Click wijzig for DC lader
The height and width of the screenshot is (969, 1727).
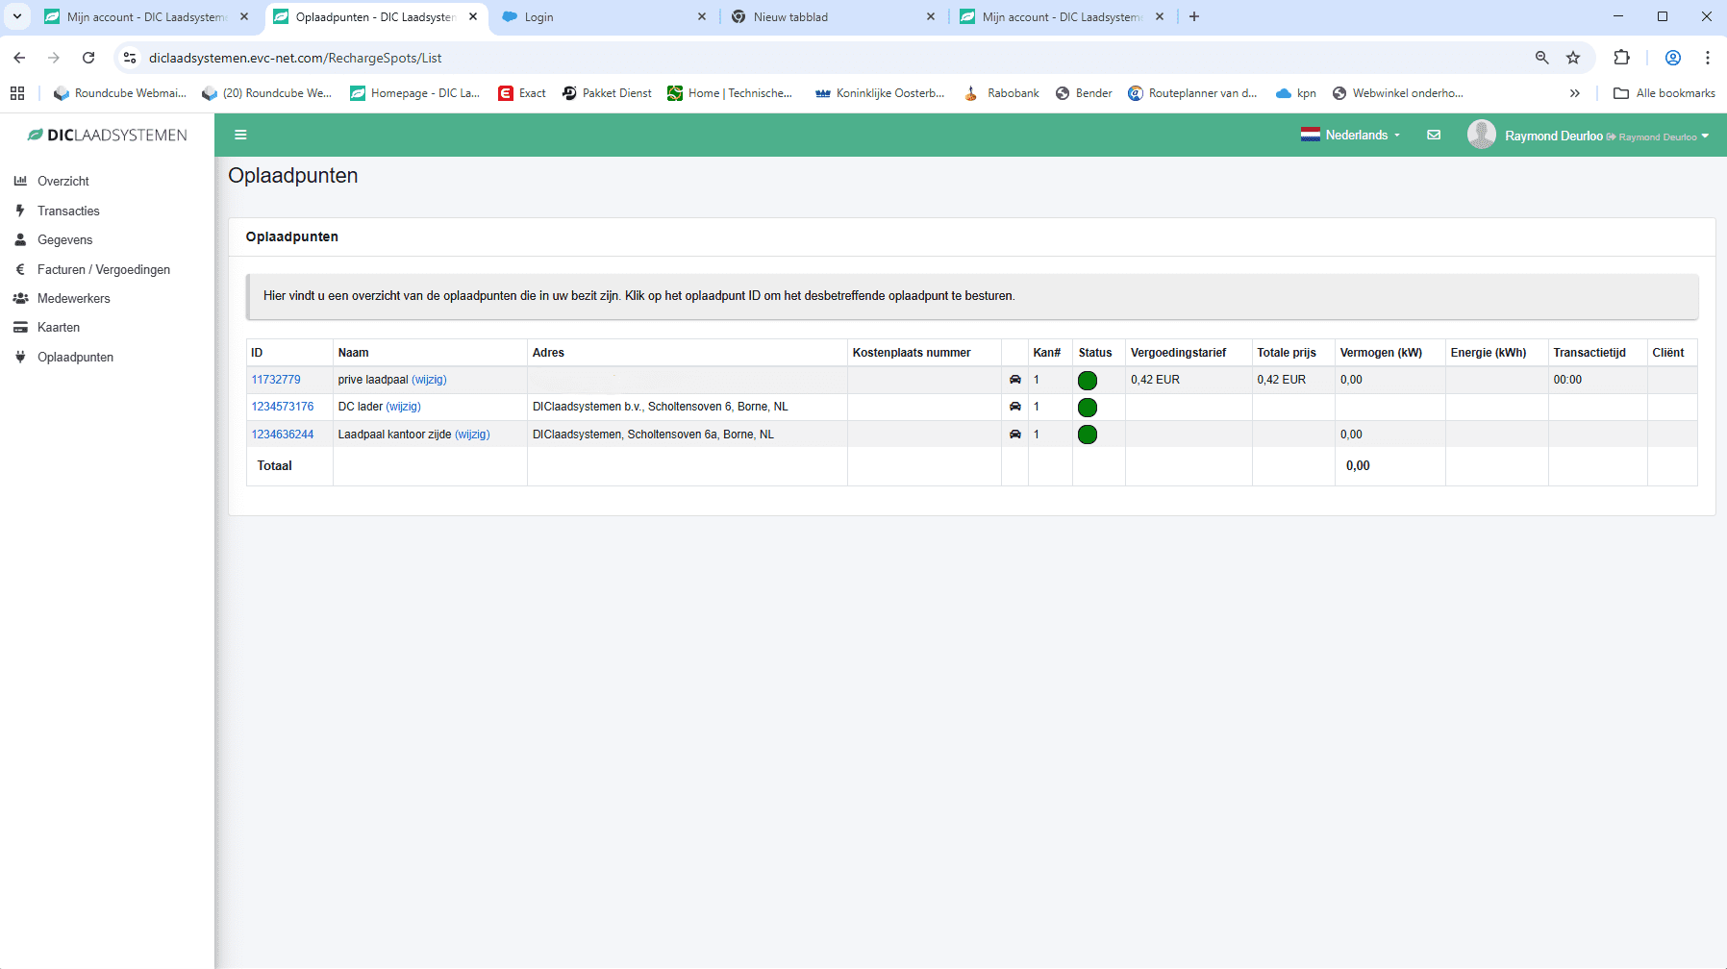pos(404,407)
